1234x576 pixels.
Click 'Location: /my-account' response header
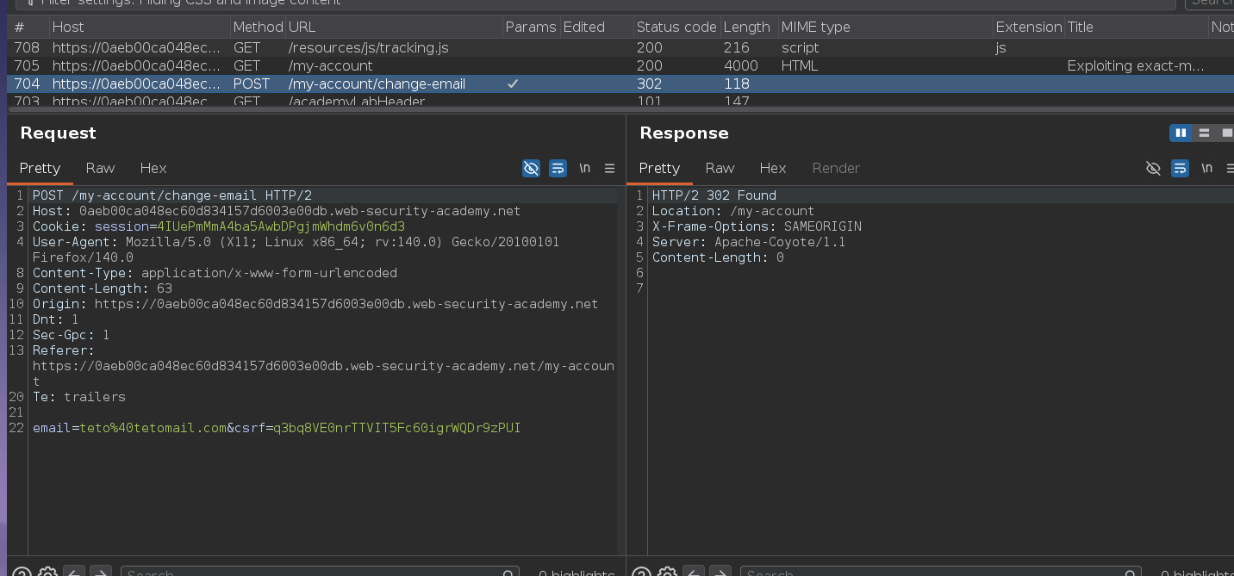(733, 211)
